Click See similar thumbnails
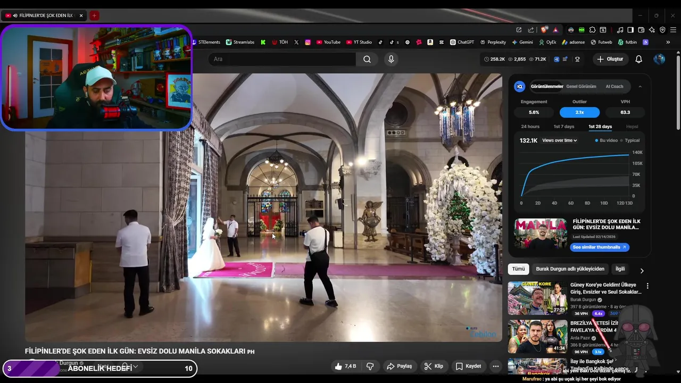The width and height of the screenshot is (681, 383). 600,247
